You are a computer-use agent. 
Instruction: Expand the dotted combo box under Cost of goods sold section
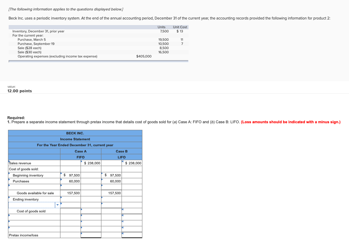coord(33,205)
